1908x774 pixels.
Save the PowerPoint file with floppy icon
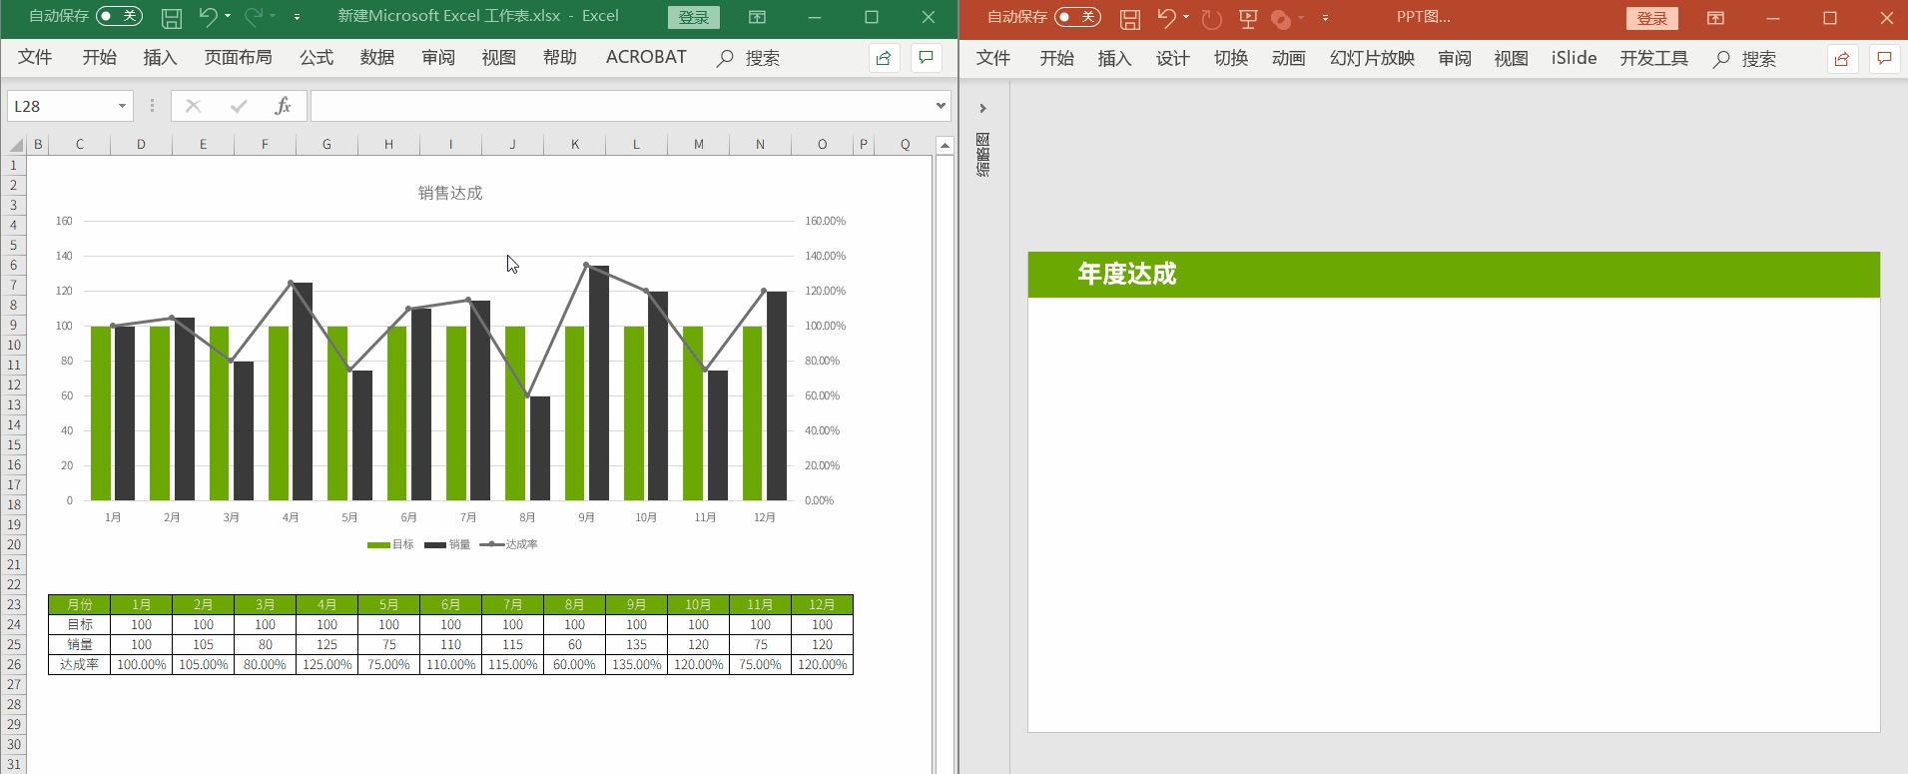click(x=1130, y=18)
